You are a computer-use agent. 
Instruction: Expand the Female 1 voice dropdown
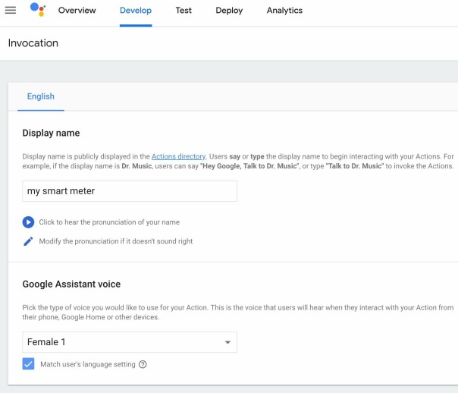[130, 342]
